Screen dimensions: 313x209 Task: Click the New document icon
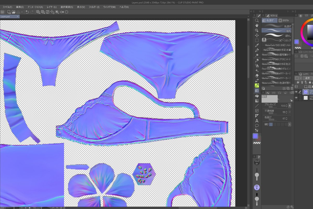(x=9, y=12)
